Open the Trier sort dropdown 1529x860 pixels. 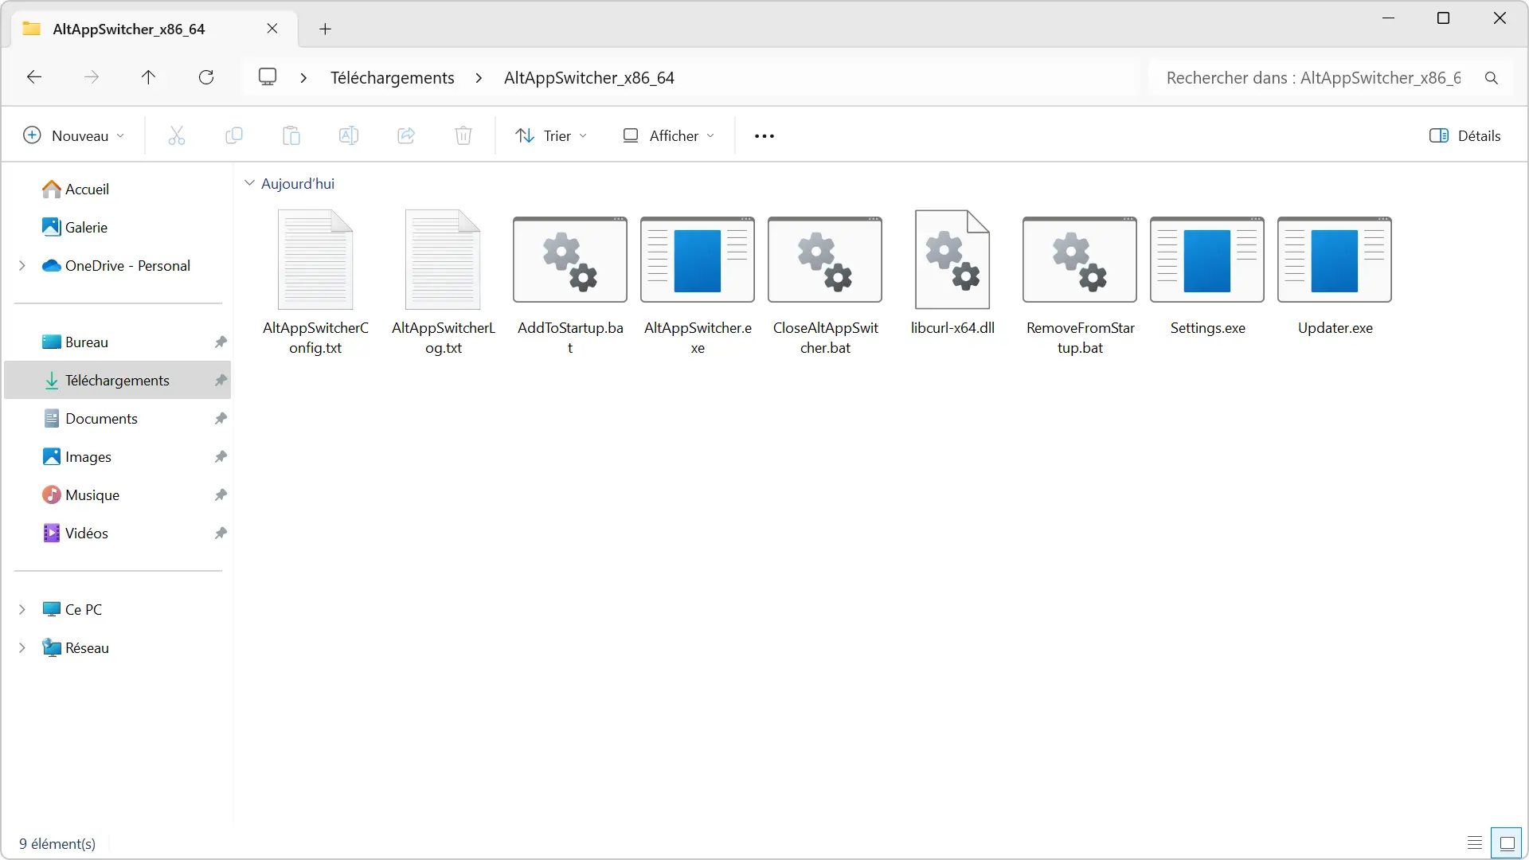click(552, 135)
